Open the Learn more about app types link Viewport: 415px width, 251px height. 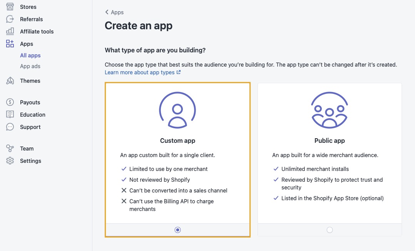[140, 72]
